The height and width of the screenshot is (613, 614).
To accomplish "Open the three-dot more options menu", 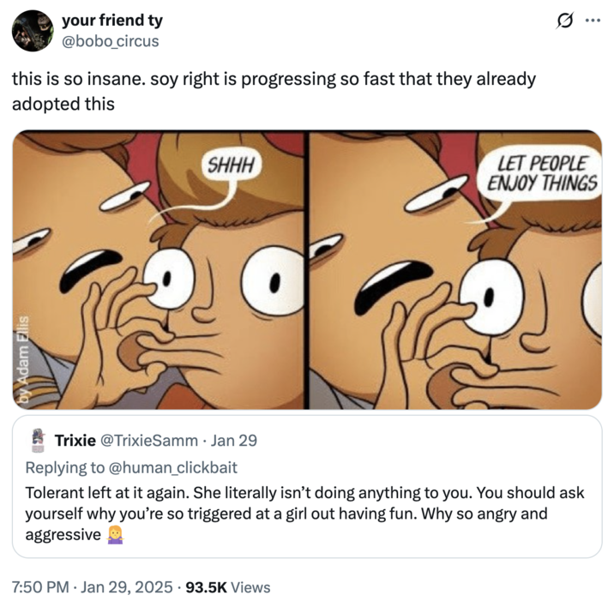I will [593, 21].
